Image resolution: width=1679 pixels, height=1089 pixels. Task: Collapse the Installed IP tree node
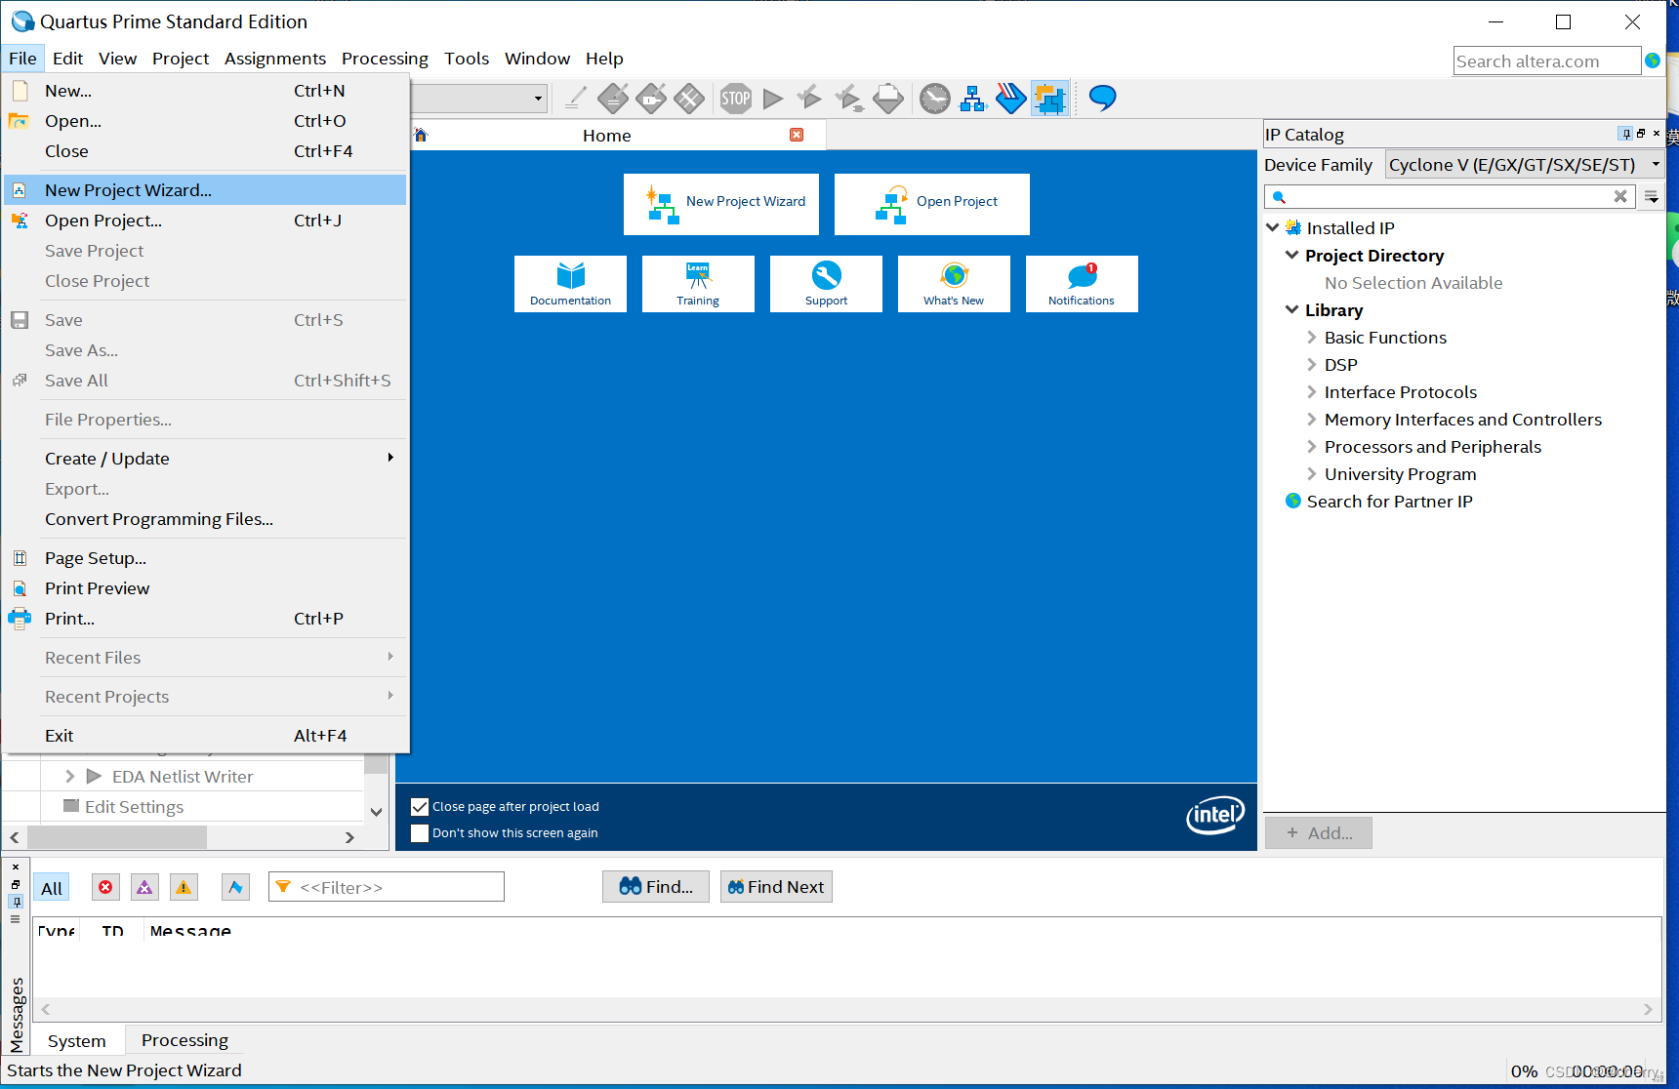point(1273,227)
